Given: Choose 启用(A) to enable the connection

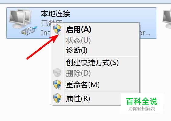Looking at the screenshot, I should coord(79,29).
